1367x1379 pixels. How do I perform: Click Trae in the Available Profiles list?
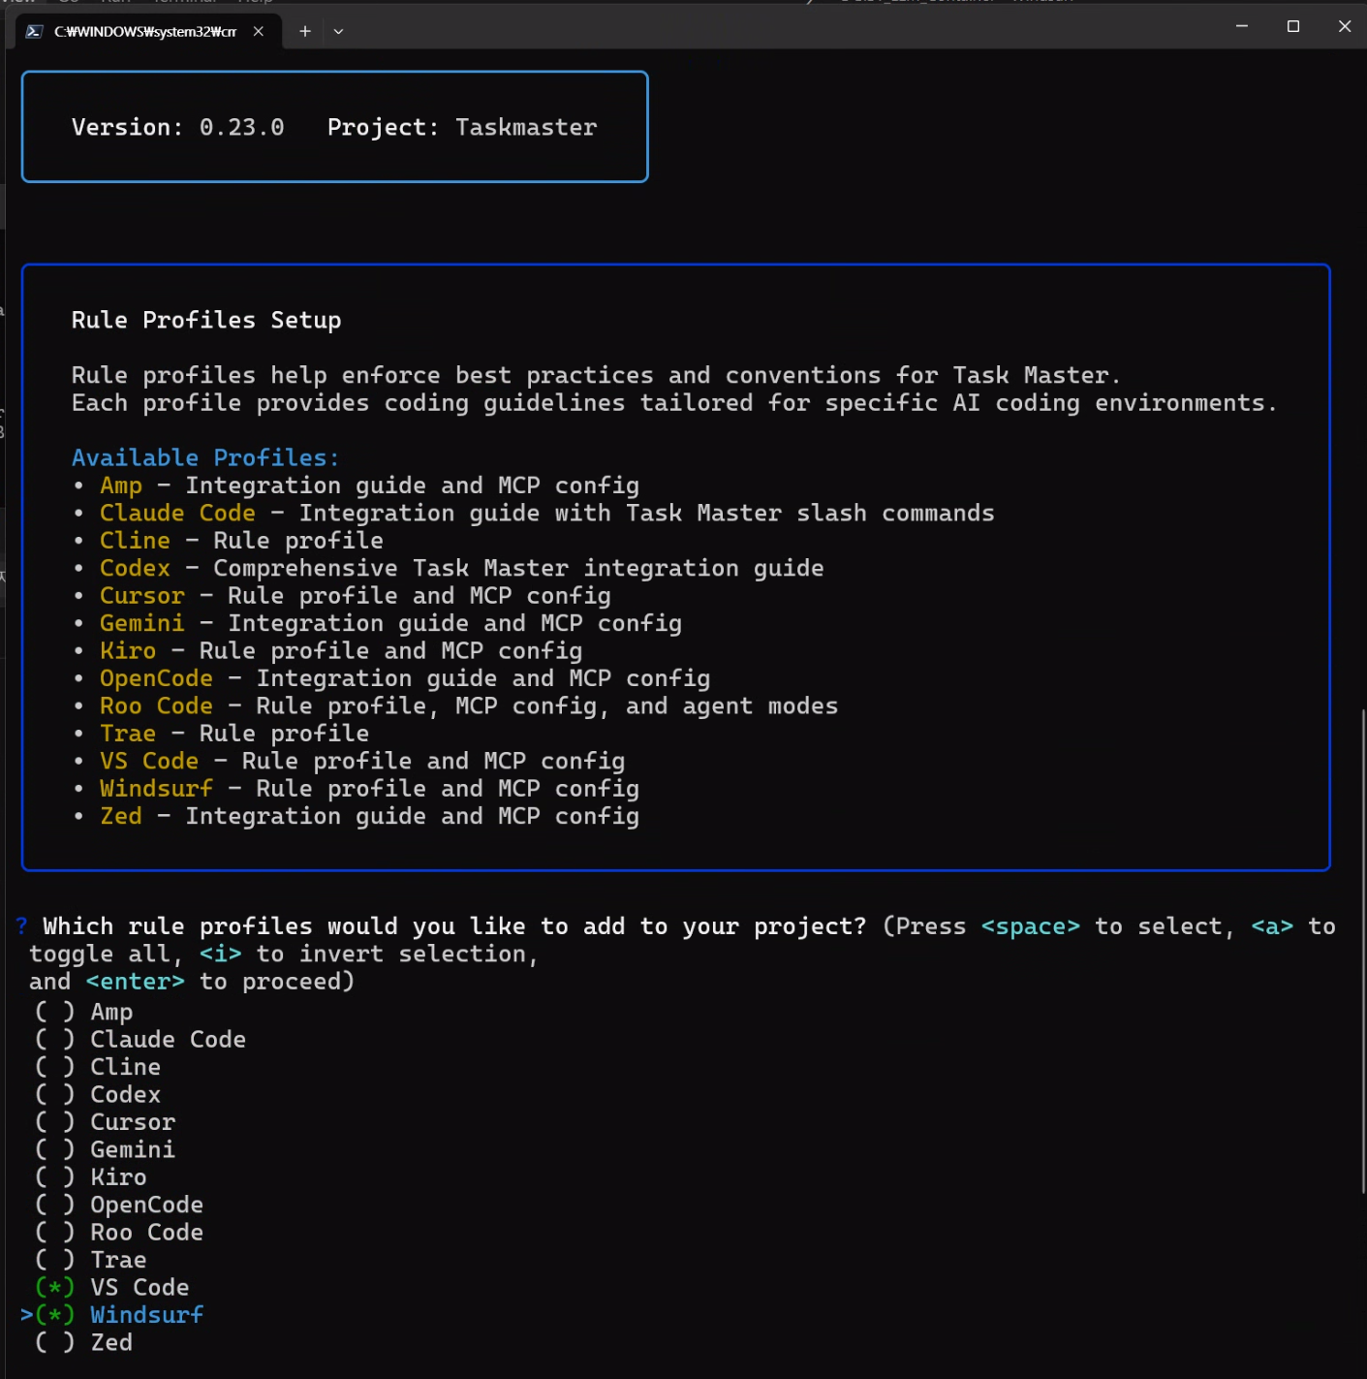tap(128, 734)
